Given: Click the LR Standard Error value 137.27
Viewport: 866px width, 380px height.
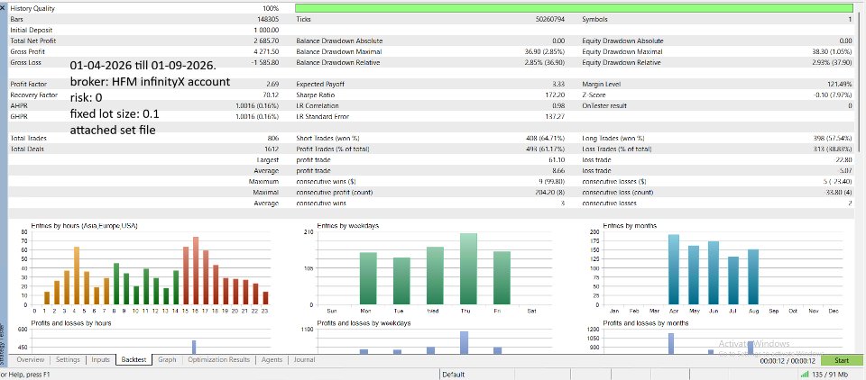Looking at the screenshot, I should coord(555,116).
